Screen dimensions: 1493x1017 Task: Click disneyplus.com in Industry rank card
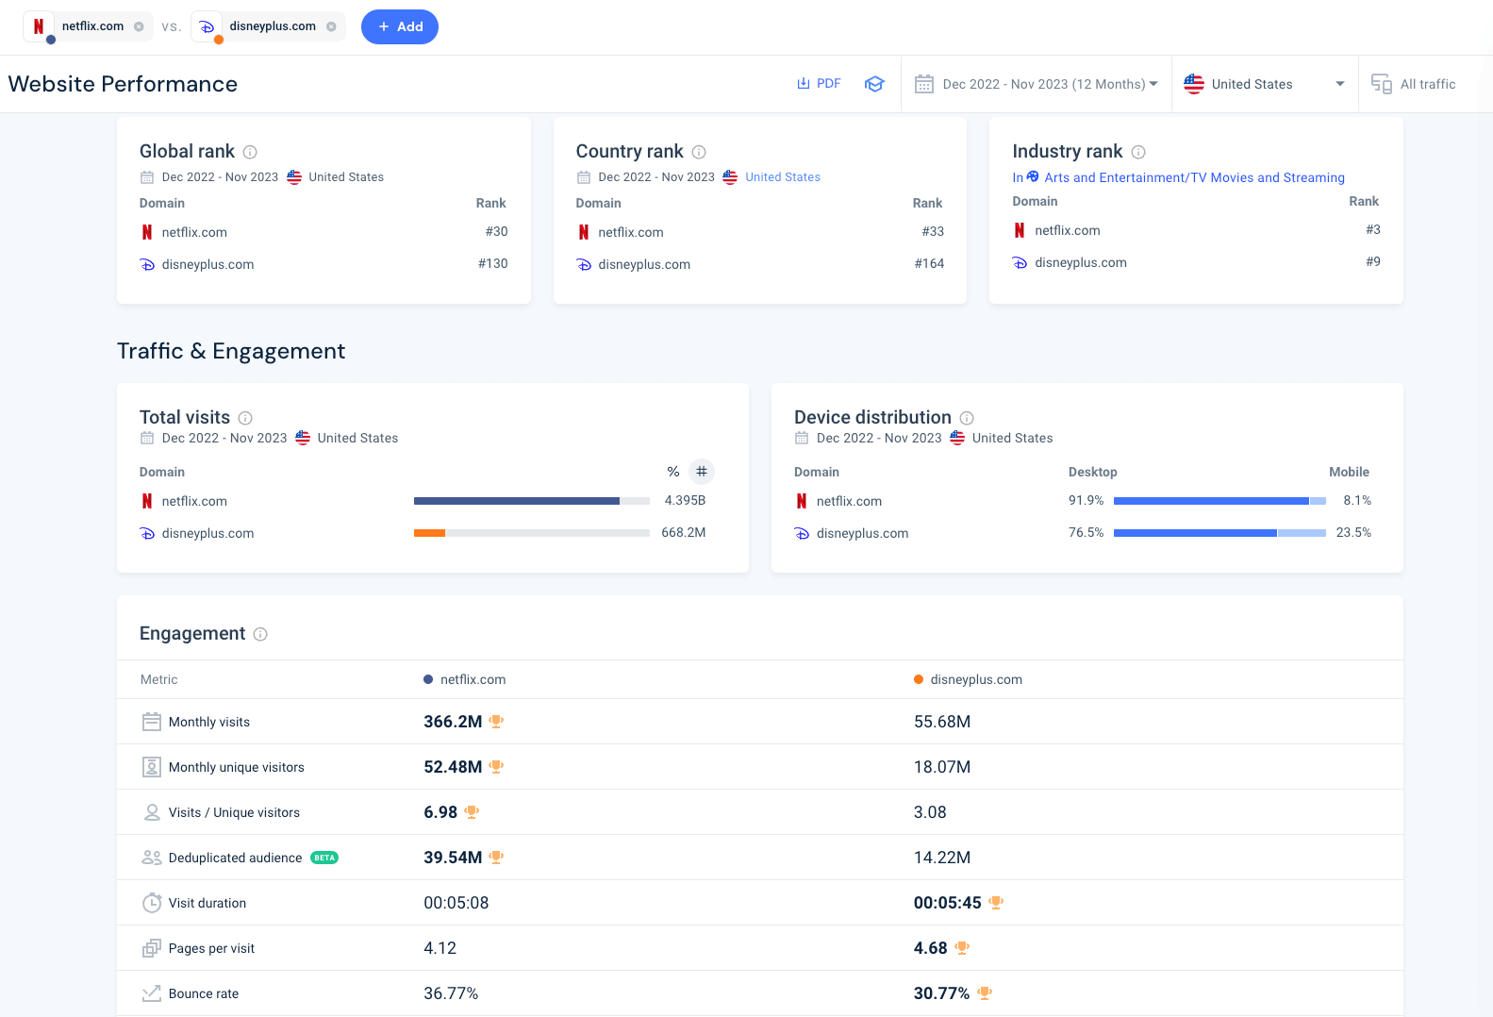[x=1081, y=262]
